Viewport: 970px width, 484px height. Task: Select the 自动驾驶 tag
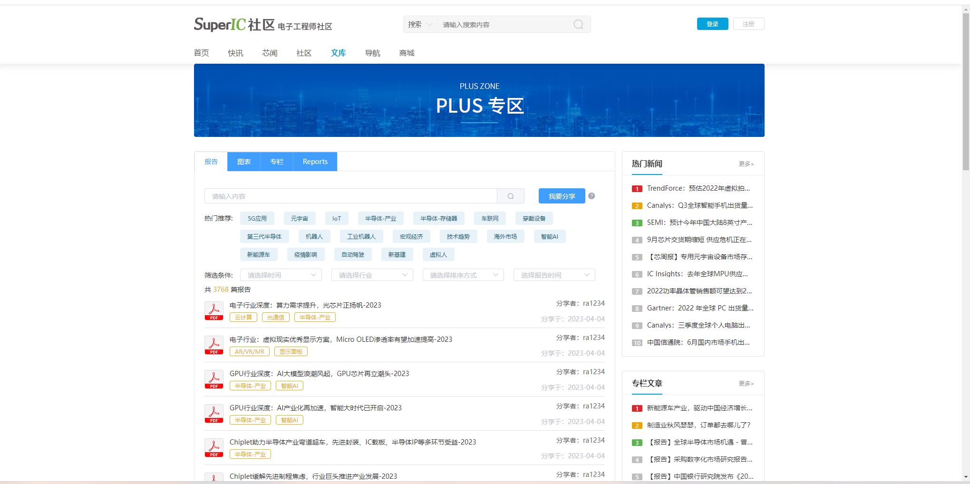tap(353, 254)
